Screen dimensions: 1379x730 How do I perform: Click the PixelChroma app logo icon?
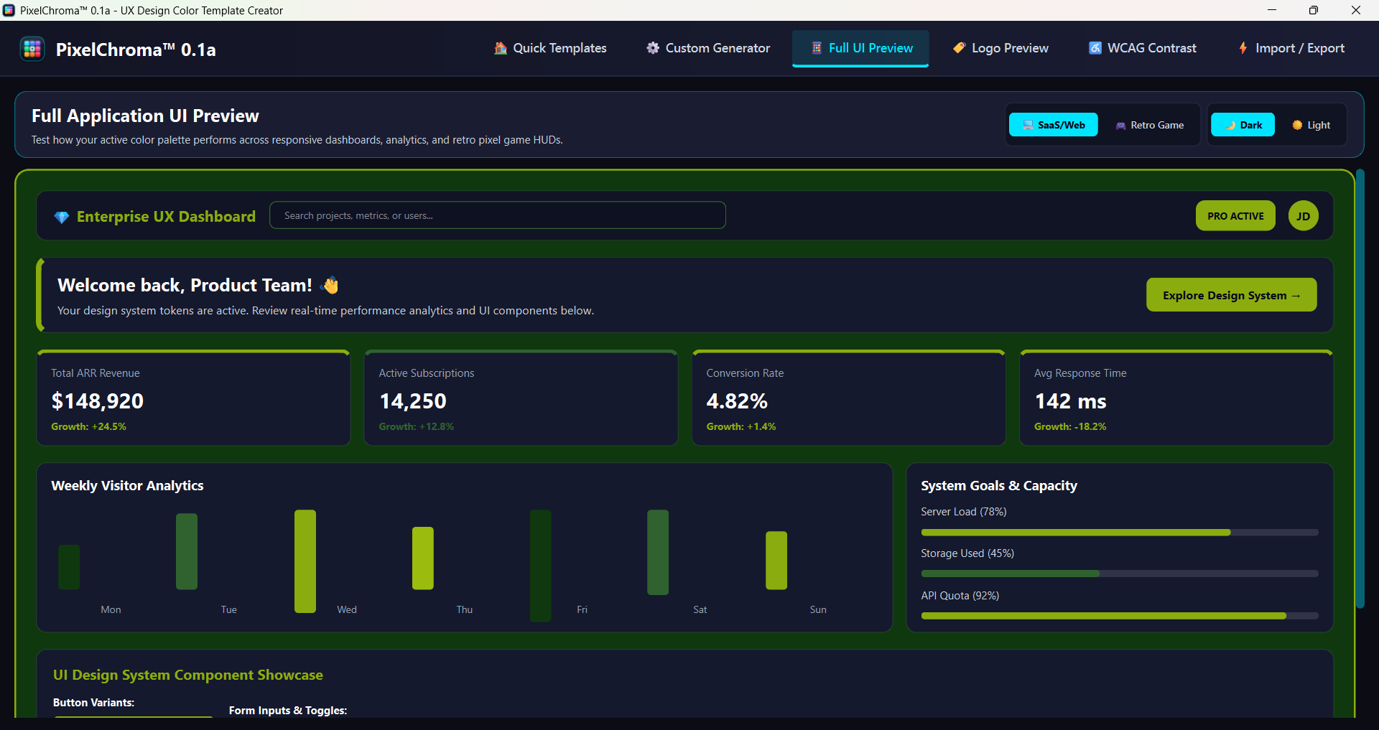coord(32,49)
